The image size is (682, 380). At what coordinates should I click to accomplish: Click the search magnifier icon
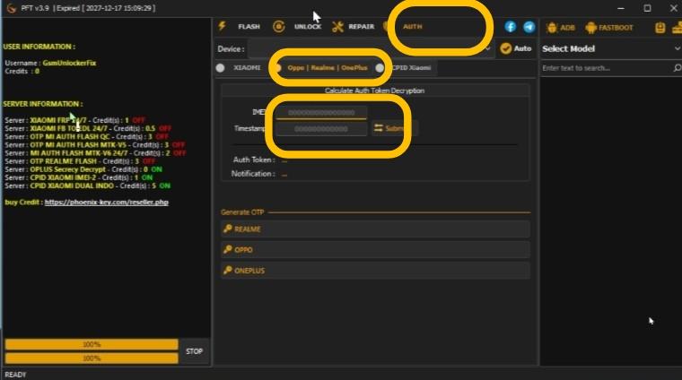(x=677, y=68)
